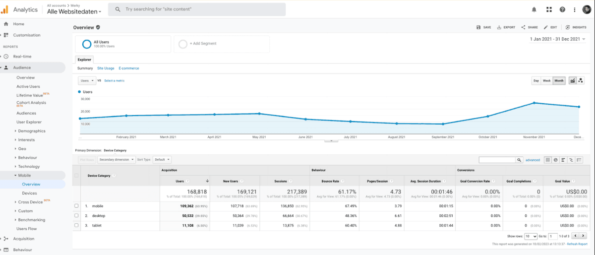Open the user account avatar

click(587, 9)
